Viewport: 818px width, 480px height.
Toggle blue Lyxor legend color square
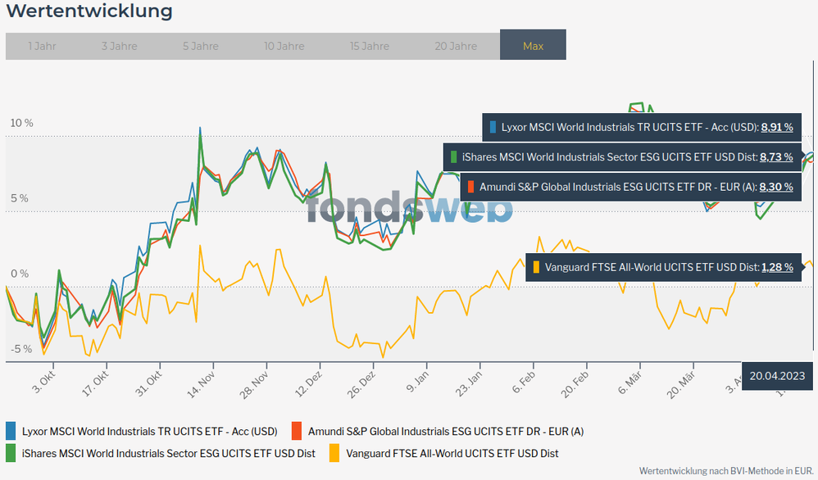tap(11, 431)
